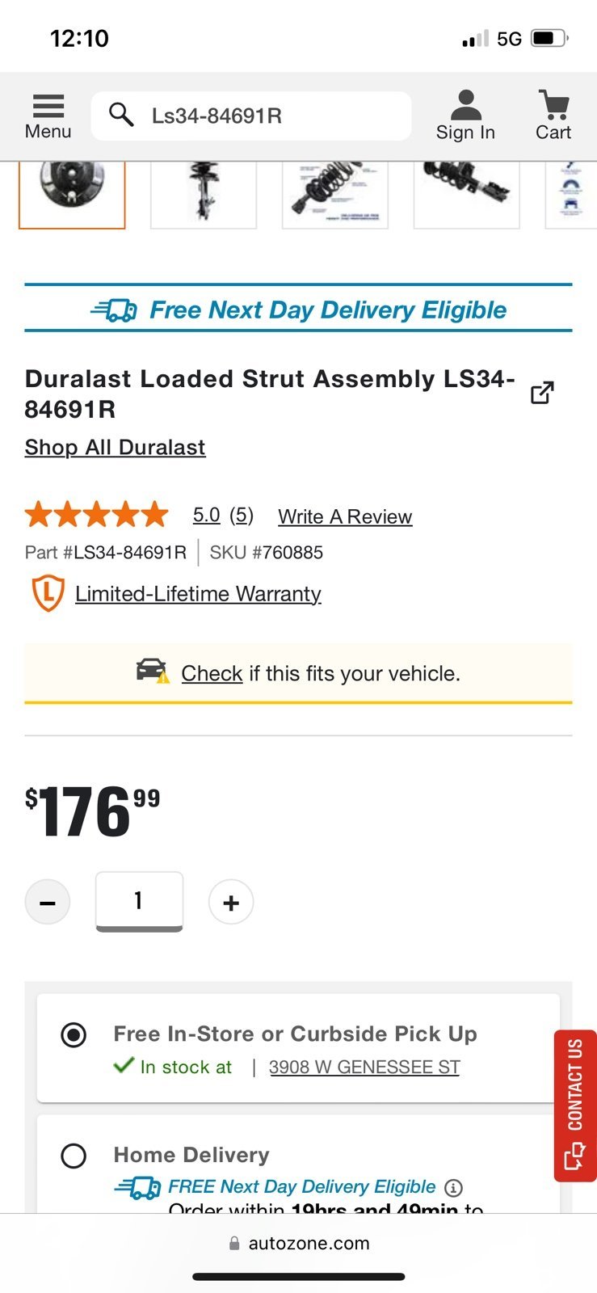
Task: Decrease quantity with the minus button
Action: [x=48, y=902]
